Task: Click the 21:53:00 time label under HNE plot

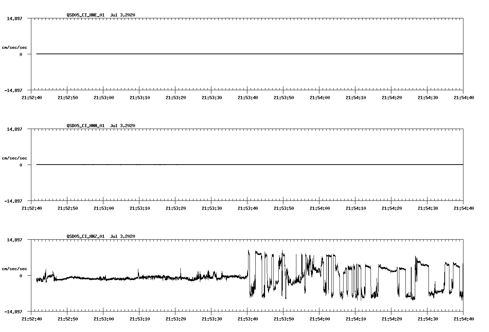Action: [x=104, y=97]
